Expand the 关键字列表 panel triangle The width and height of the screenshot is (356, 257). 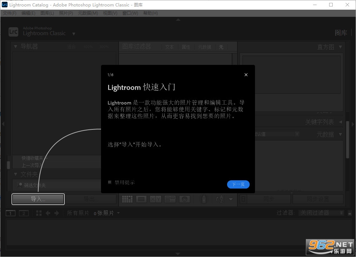pyautogui.click(x=340, y=122)
